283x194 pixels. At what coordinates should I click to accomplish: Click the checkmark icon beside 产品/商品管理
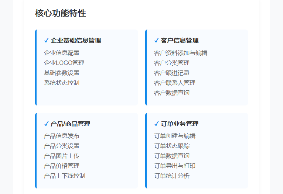pos(47,124)
